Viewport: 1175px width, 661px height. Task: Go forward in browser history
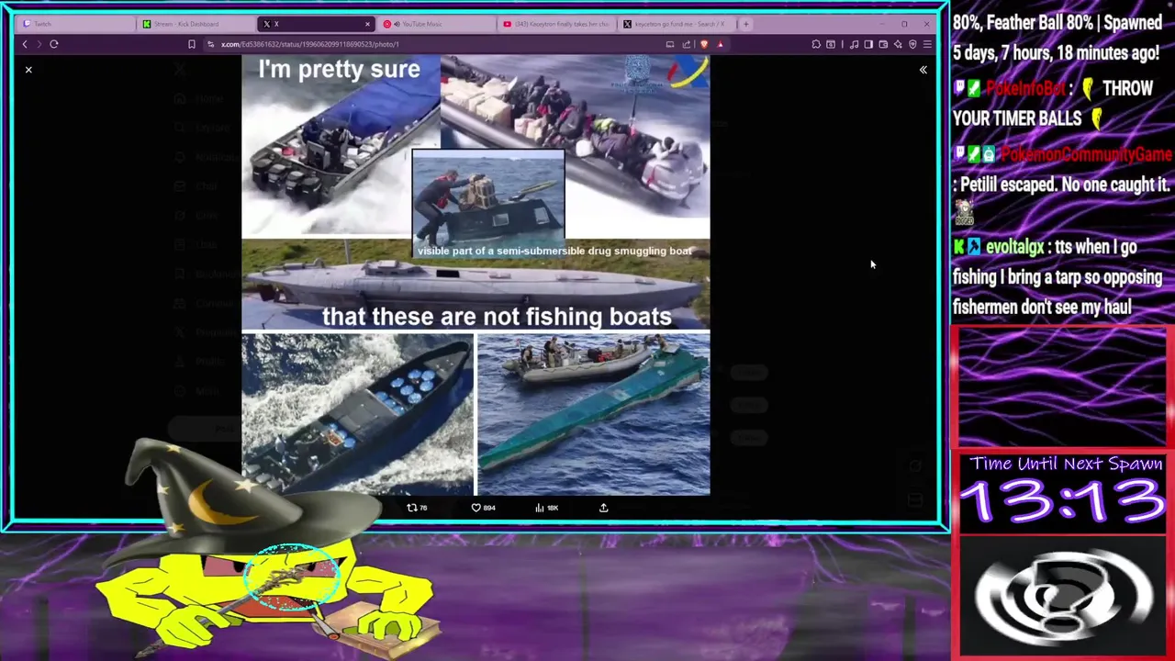click(39, 44)
